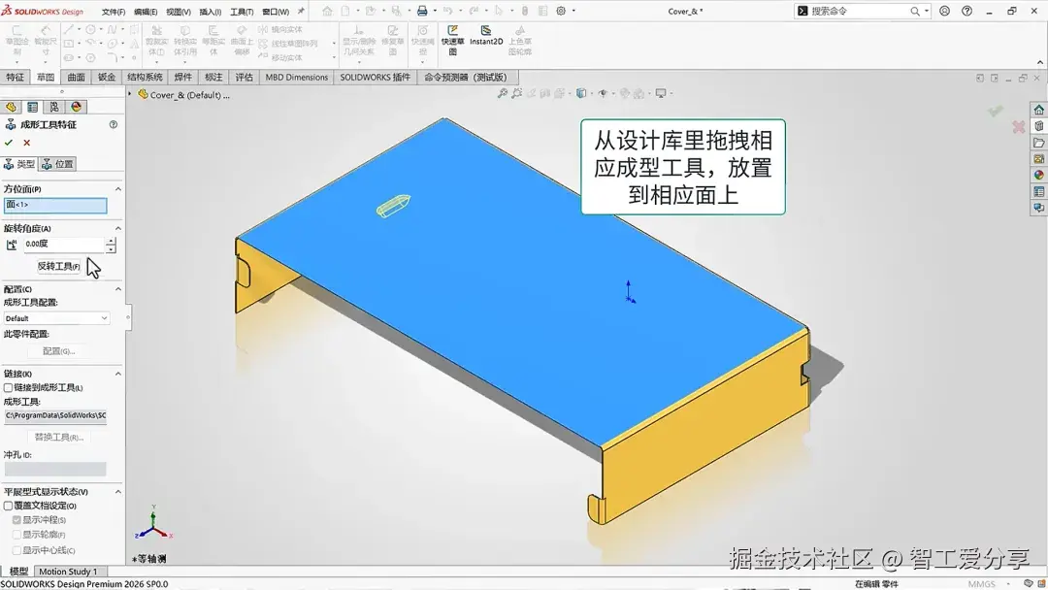The height and width of the screenshot is (590, 1048).
Task: Open the 工具(T) menu
Action: (x=242, y=12)
